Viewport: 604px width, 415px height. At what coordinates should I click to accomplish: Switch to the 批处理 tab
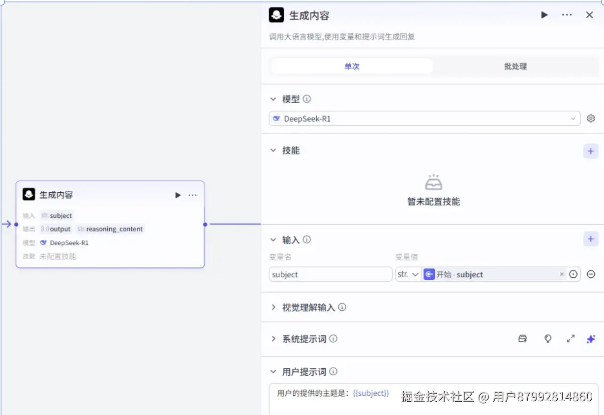pos(515,66)
